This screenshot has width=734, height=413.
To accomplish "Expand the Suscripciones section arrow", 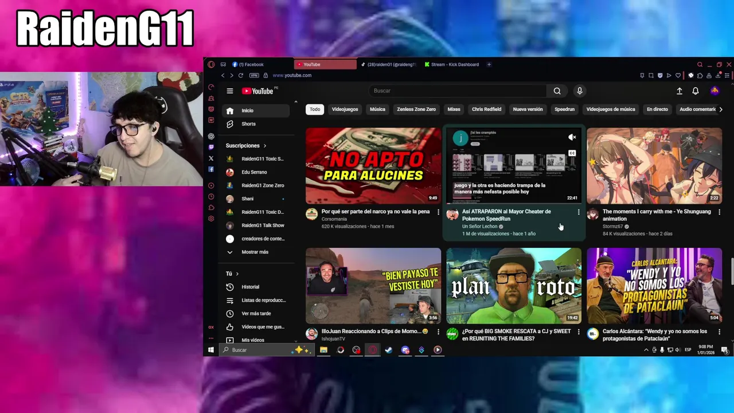I will click(x=264, y=146).
